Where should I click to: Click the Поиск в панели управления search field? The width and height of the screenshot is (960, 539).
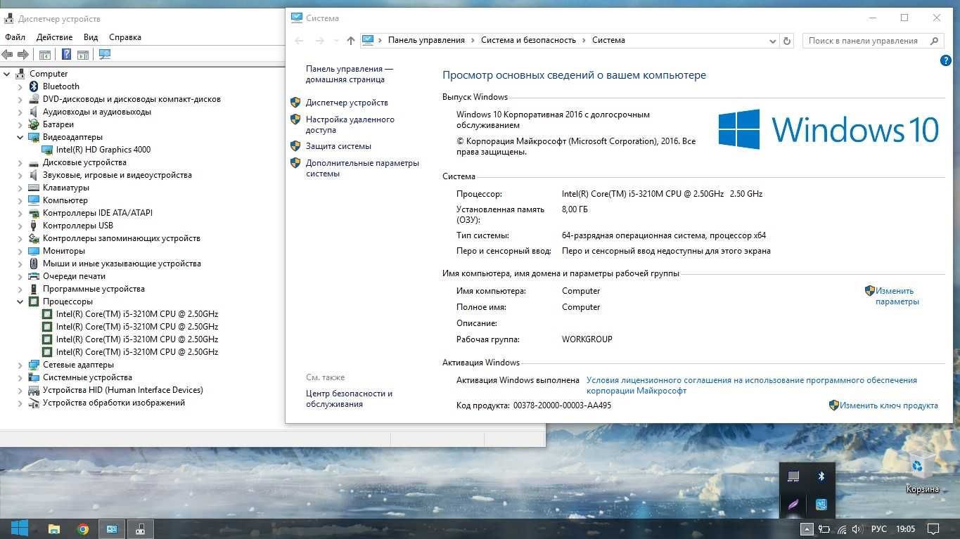(x=873, y=41)
